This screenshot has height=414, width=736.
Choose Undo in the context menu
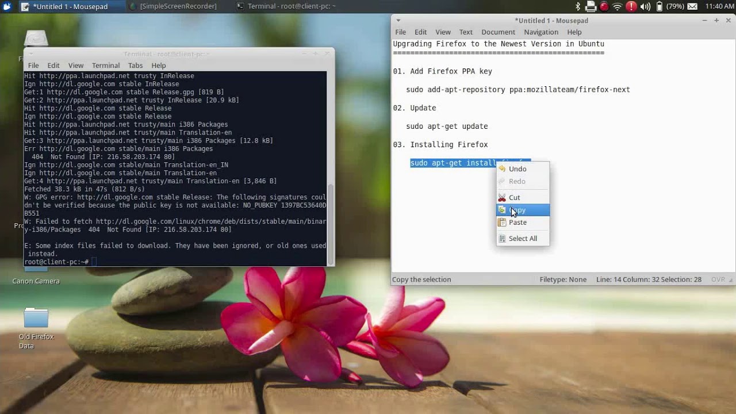click(x=523, y=169)
